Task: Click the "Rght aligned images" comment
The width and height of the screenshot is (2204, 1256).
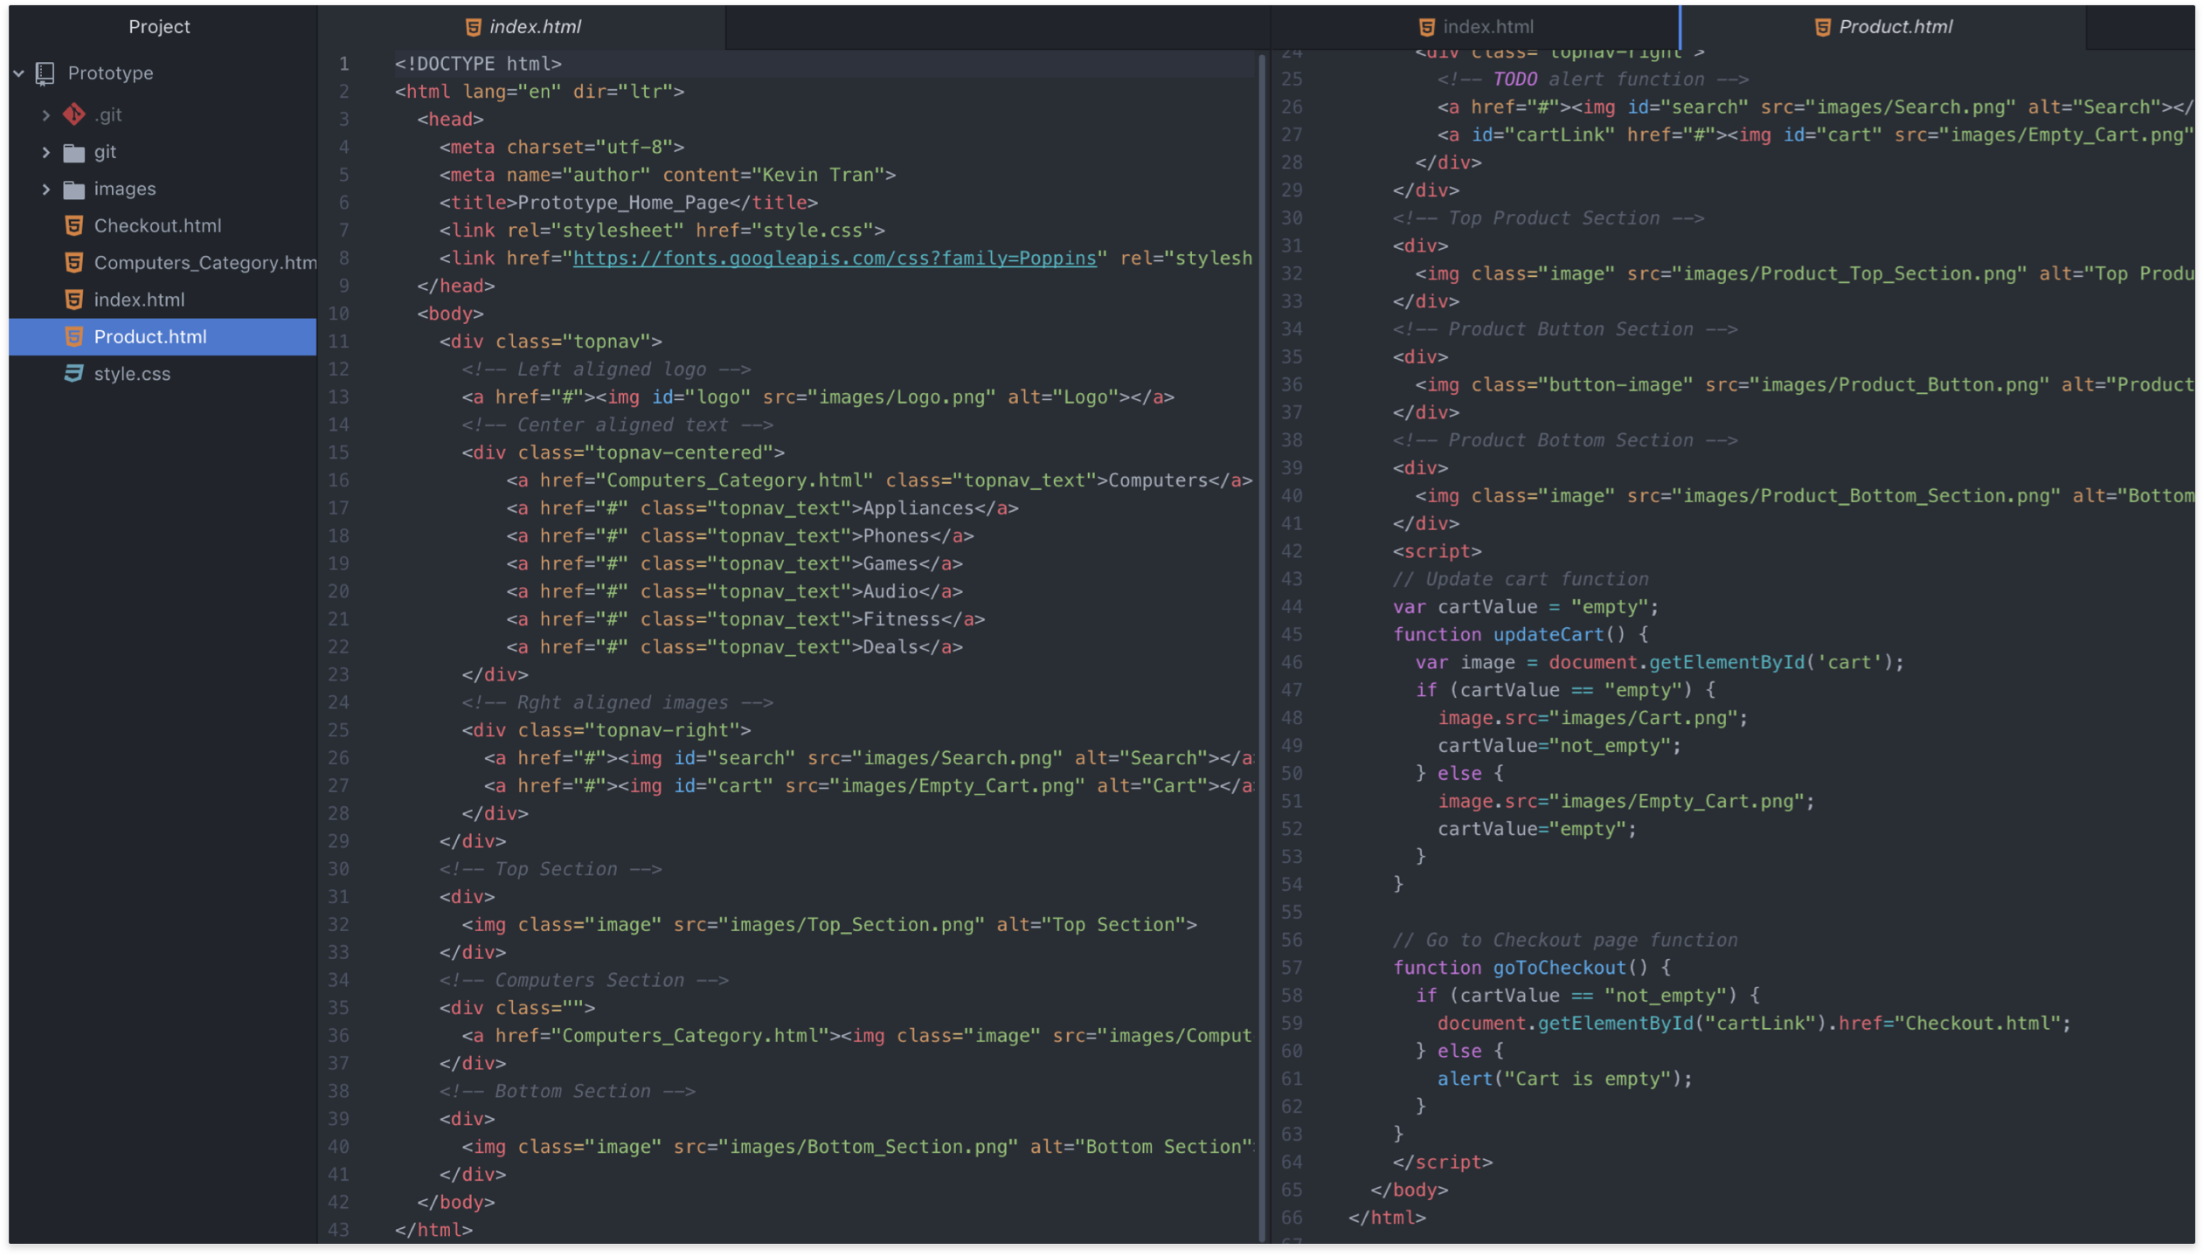Action: 617,703
